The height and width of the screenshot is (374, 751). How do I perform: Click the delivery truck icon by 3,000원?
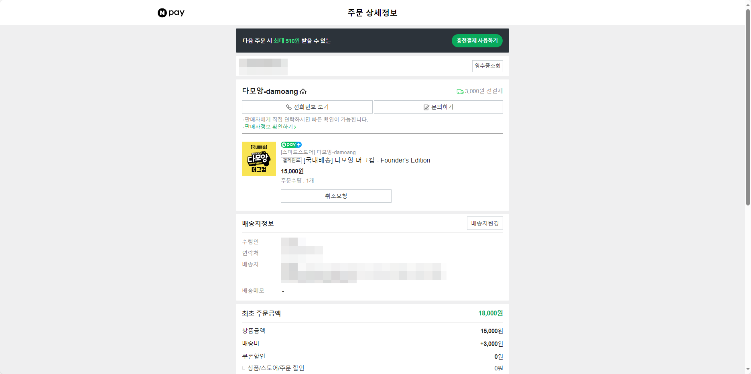460,91
